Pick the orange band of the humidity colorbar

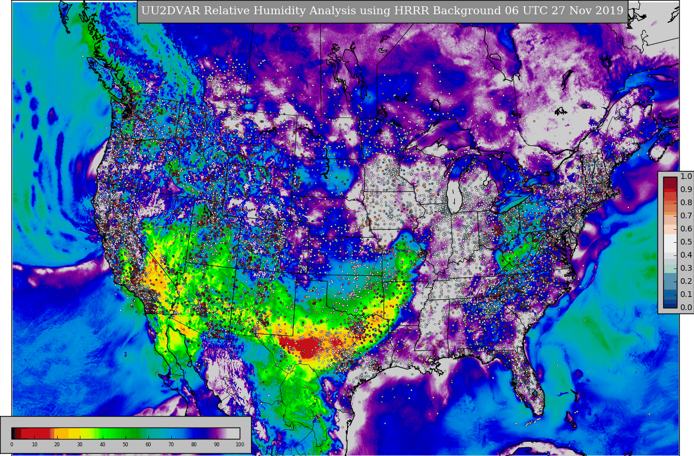[61, 433]
